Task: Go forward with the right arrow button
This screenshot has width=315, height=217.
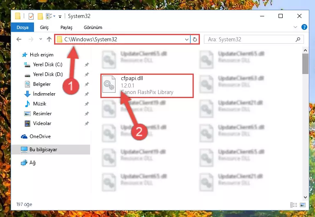Action: pos(31,39)
